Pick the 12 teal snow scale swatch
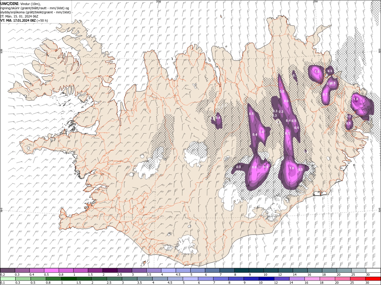381x285 pixels. click(x=285, y=270)
